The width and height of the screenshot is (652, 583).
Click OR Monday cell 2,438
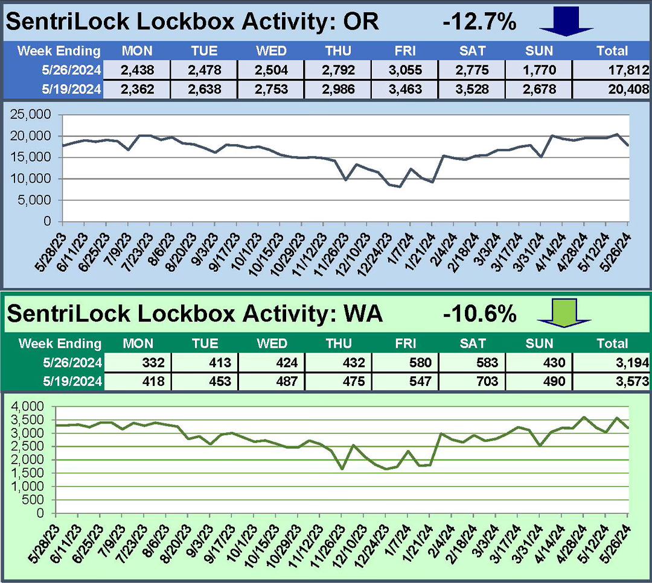tap(138, 70)
